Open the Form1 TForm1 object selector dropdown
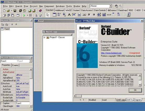 point(31,61)
